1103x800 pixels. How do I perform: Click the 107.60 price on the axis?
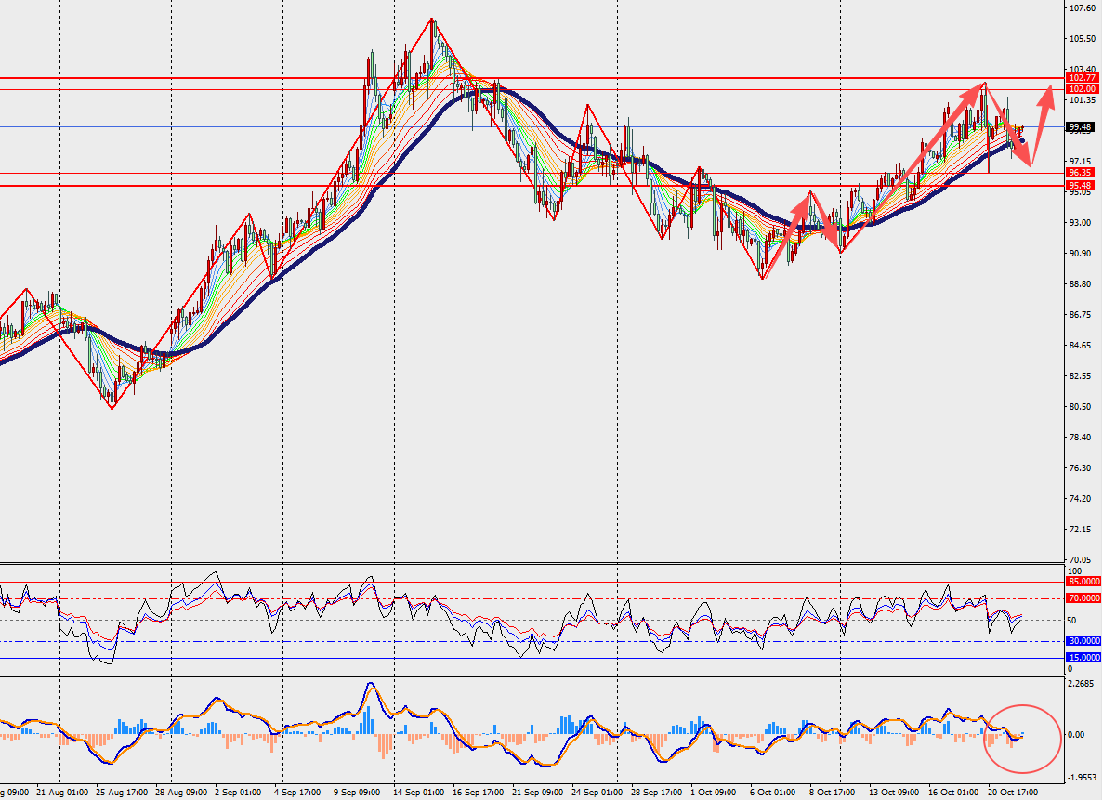(1083, 8)
